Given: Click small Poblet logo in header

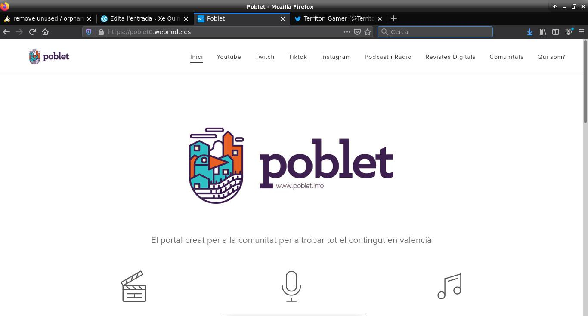Looking at the screenshot, I should click(x=49, y=57).
